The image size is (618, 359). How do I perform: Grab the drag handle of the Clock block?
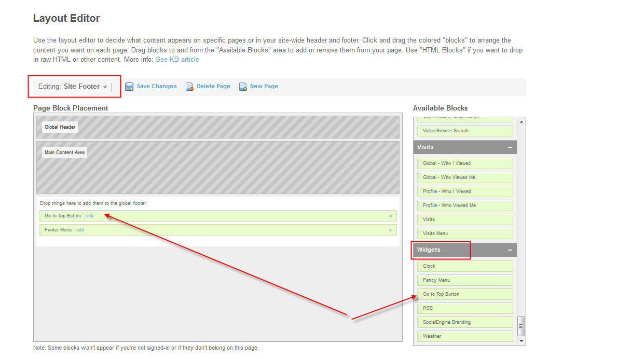click(x=419, y=266)
